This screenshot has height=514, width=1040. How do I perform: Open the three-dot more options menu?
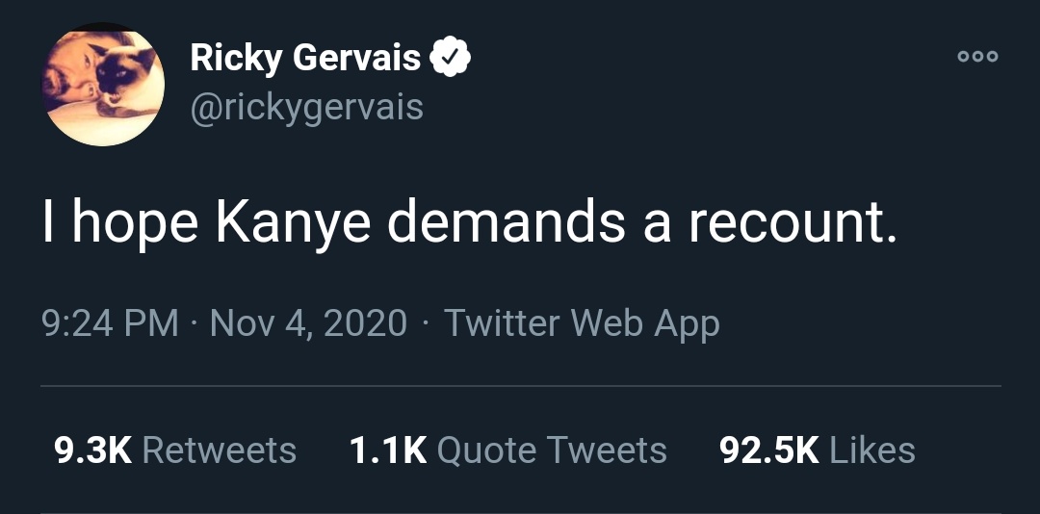point(977,57)
